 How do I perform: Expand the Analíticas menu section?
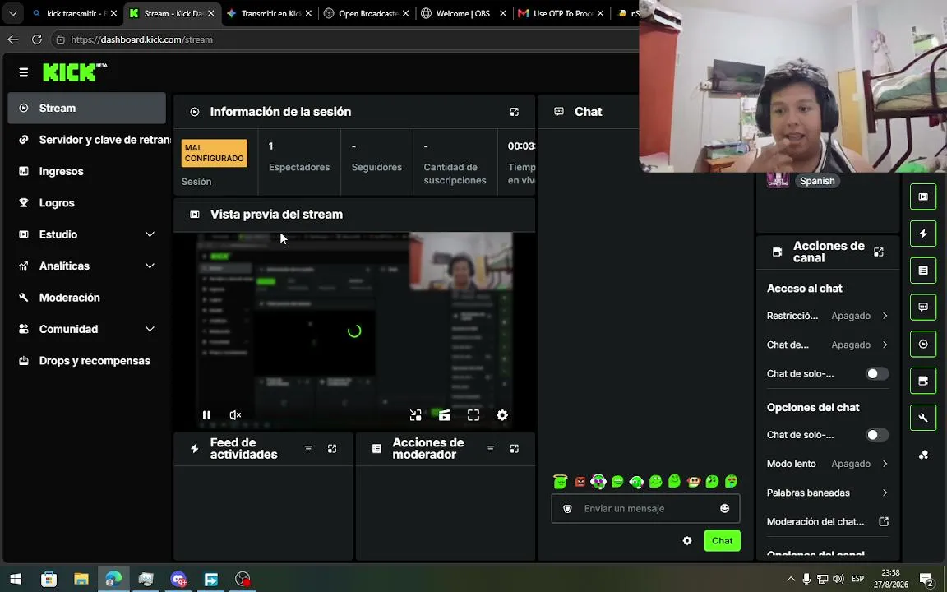tap(150, 266)
